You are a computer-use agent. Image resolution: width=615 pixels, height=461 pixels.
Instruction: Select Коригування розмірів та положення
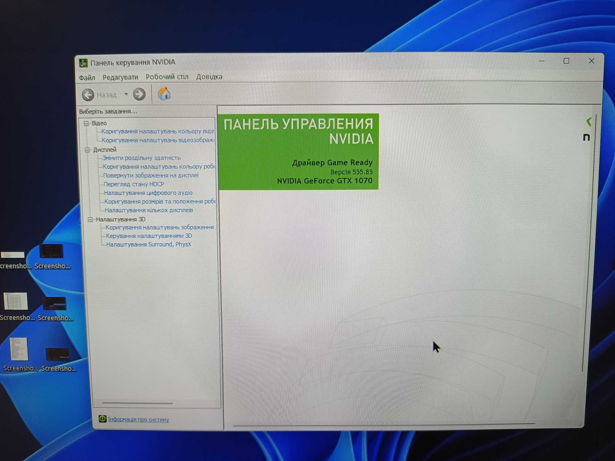[x=160, y=202]
